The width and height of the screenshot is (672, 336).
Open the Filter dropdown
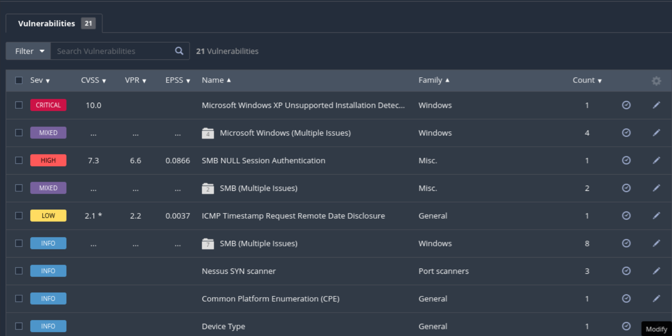[x=29, y=51]
